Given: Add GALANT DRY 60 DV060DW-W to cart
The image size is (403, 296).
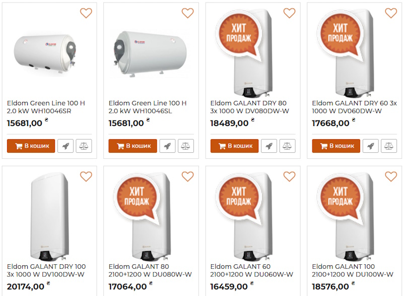Looking at the screenshot, I should [x=336, y=146].
